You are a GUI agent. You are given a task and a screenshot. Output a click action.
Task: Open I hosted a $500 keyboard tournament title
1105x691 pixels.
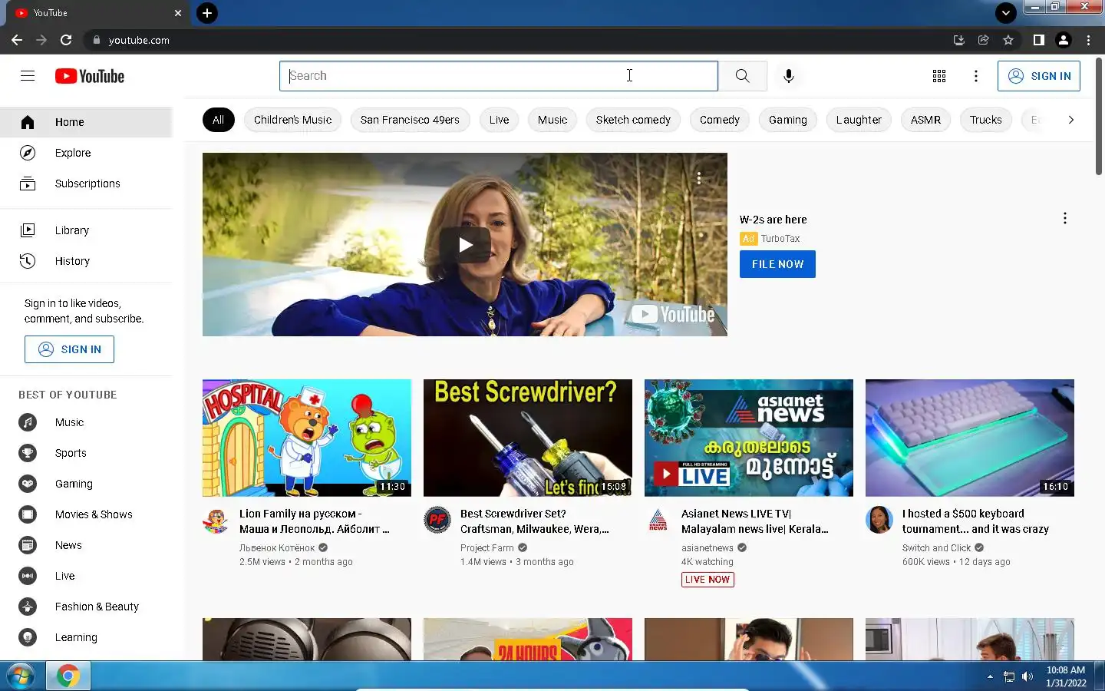(975, 521)
